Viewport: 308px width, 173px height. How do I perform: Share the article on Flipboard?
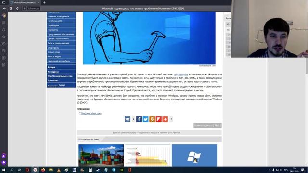pos(158,119)
